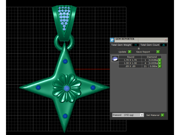
Task: Select the blue gem on the top star point
Action: 65,61
